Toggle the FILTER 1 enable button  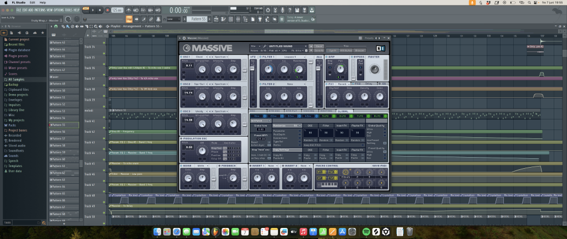coord(261,56)
